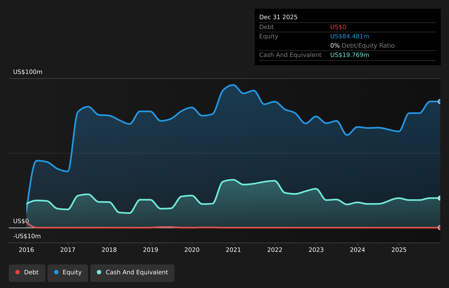Click the 2023 x-axis label
Viewport: 449px width, 288px height.
(316, 250)
